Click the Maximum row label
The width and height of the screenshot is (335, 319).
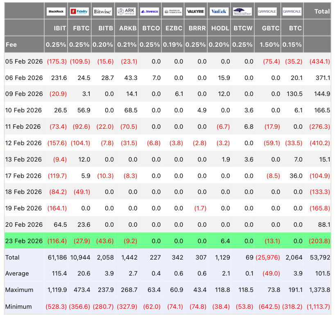(x=19, y=290)
